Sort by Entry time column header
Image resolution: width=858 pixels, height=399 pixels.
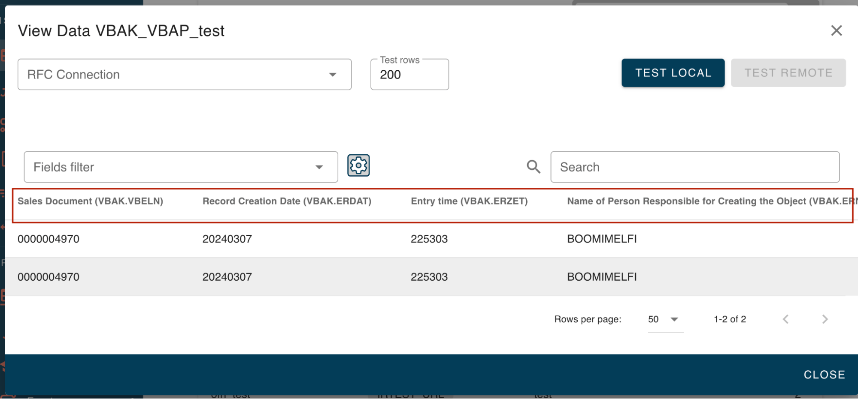469,201
